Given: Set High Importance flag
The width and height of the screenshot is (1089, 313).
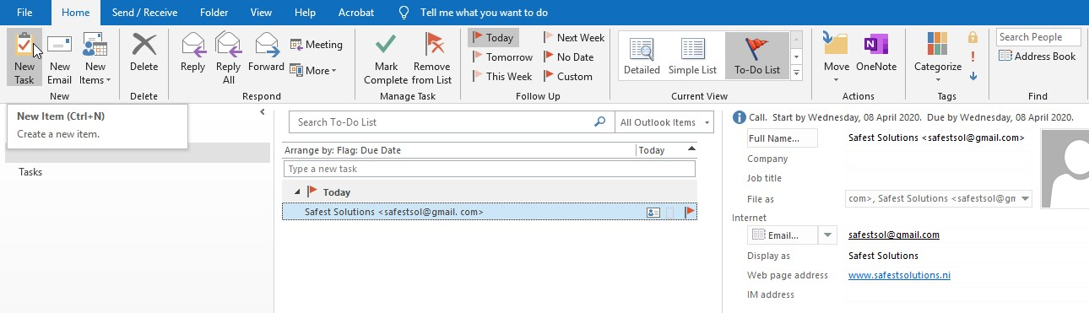Looking at the screenshot, I should (973, 57).
